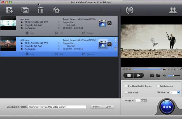Image resolution: width=182 pixels, height=119 pixels.
Task: Click Target format text on test.mov row
Action: (x=80, y=19)
